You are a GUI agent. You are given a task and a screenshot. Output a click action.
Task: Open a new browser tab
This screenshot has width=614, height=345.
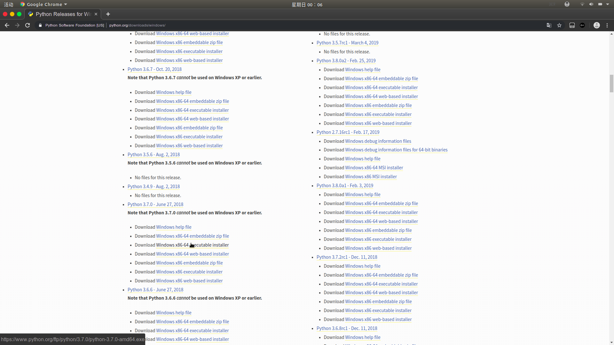108,14
